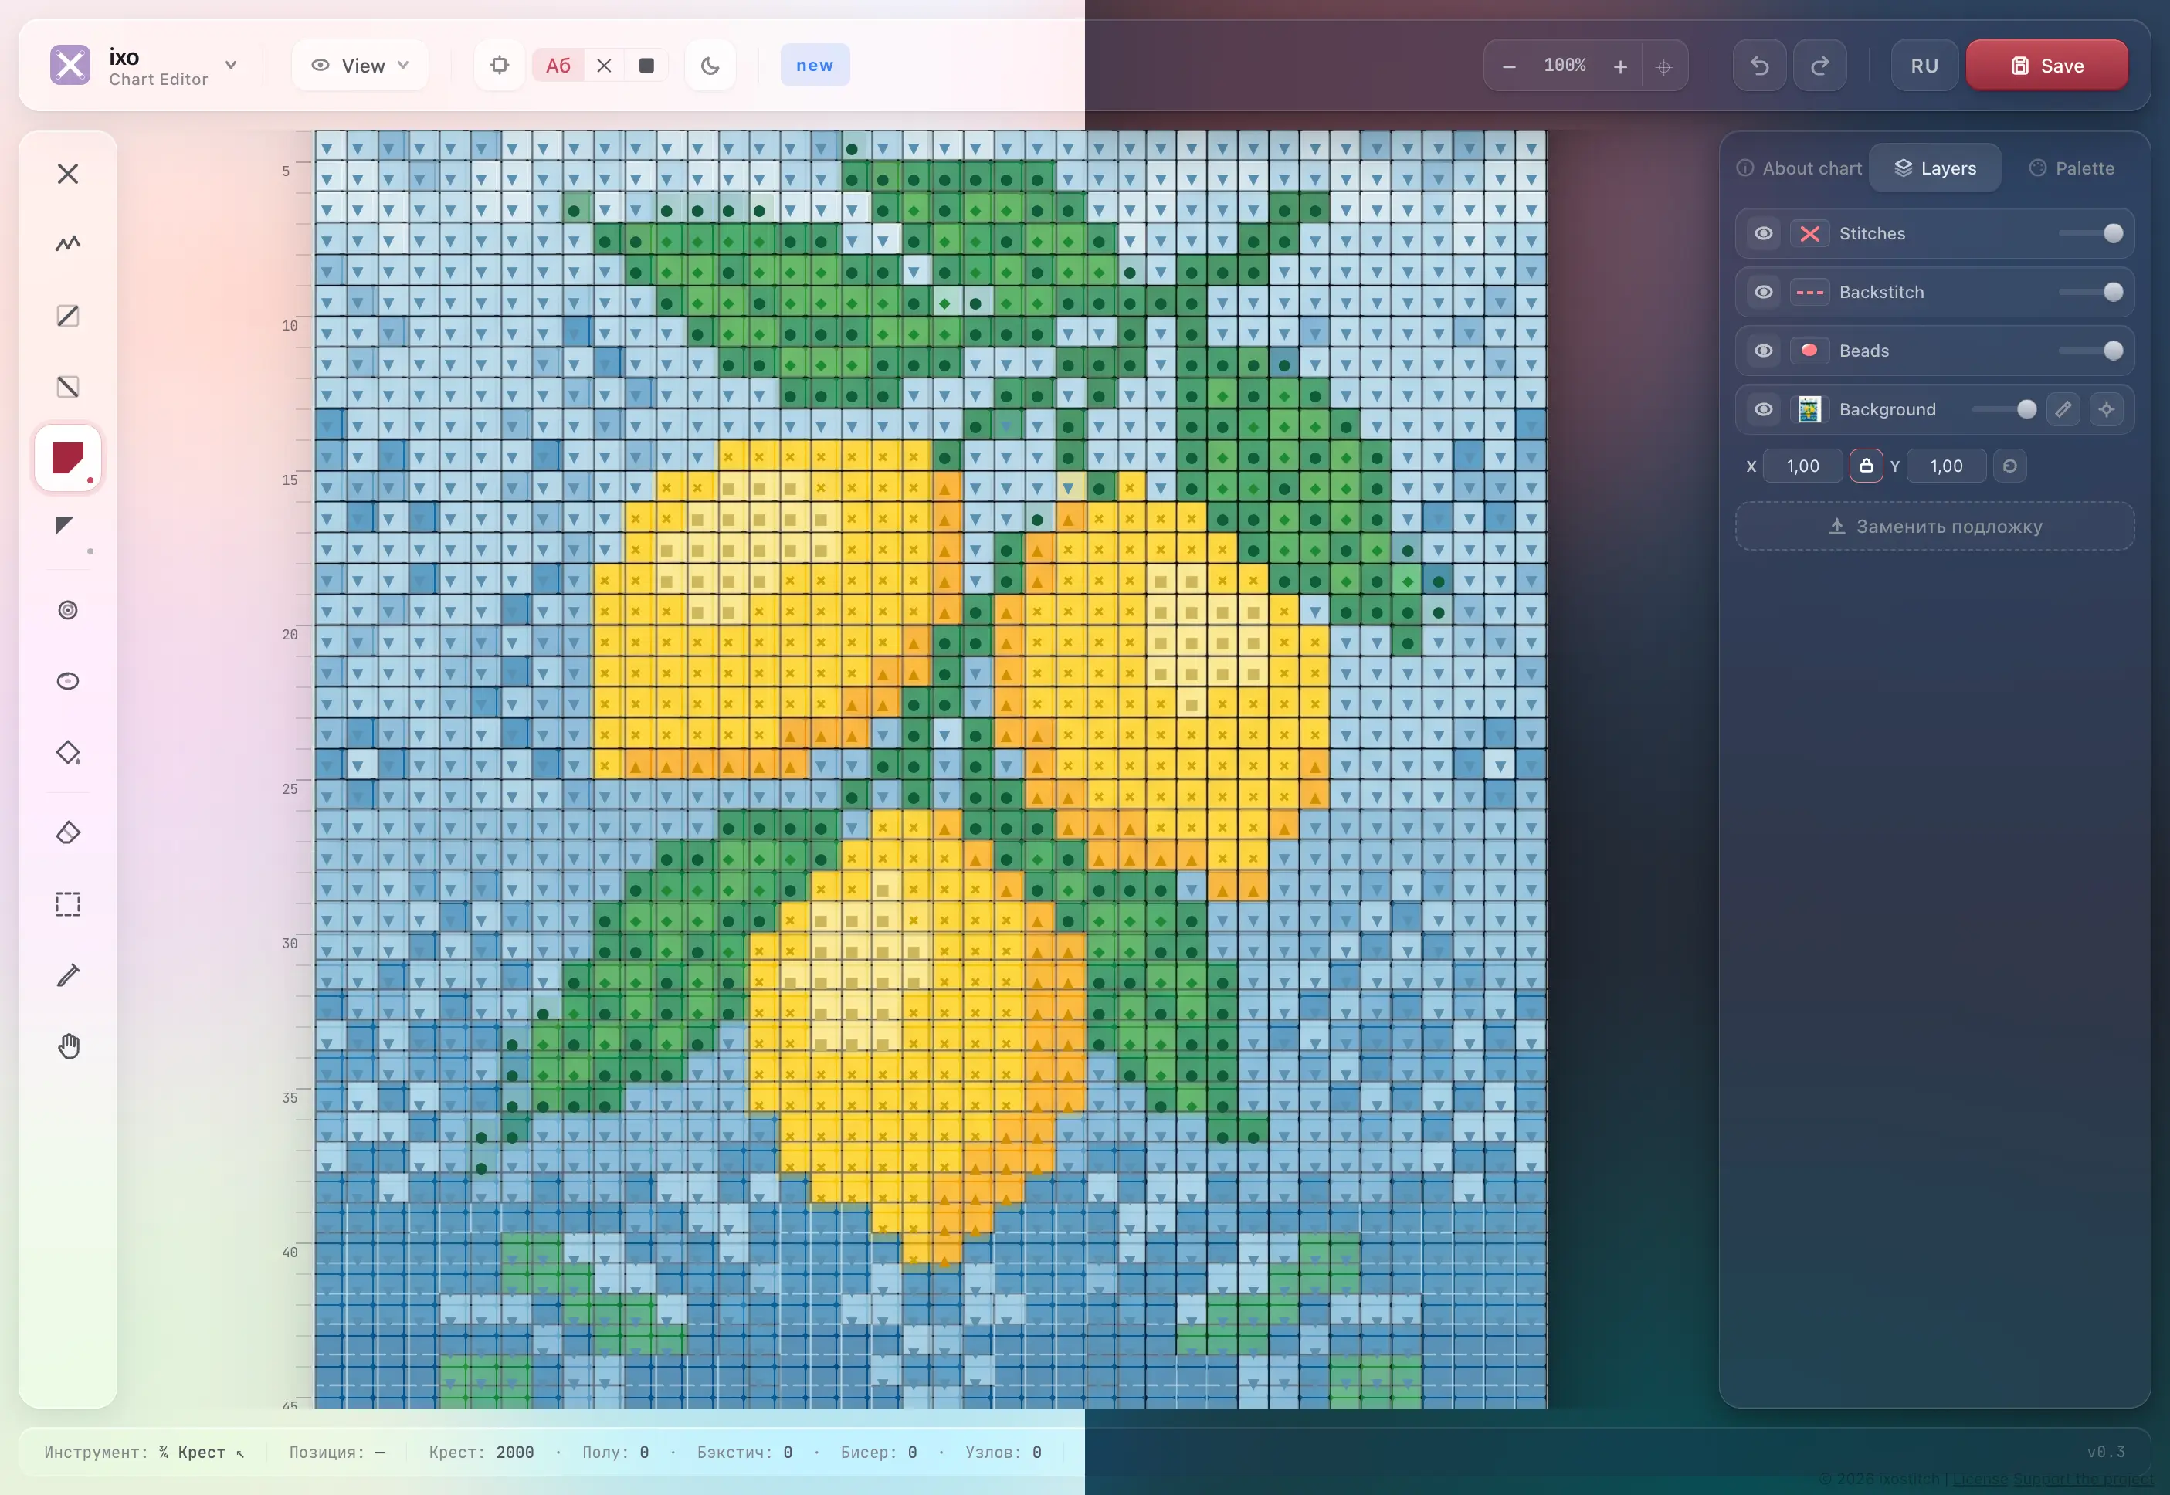
Task: Select the eyedropper color picker tool
Action: 67,975
